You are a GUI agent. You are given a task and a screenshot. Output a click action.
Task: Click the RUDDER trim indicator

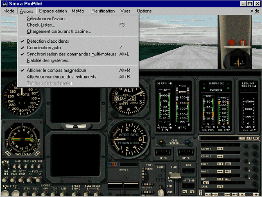click(x=147, y=185)
